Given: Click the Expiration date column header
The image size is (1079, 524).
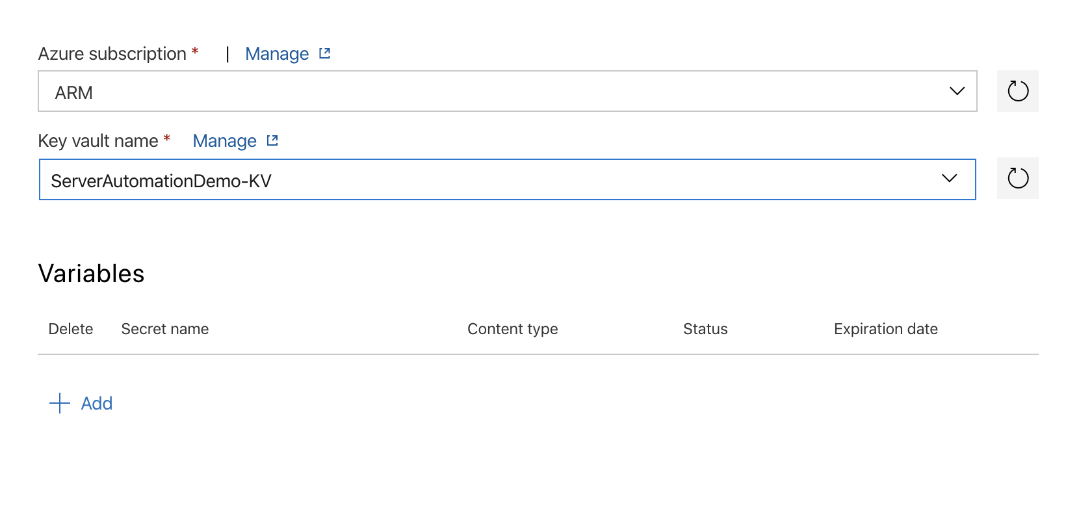Looking at the screenshot, I should point(886,329).
